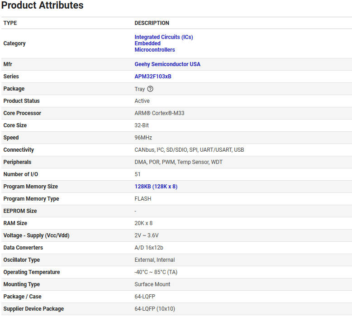The height and width of the screenshot is (317, 352).
Task: Select the Peripherals value listing DMA, POR, PWM
Action: 178,162
